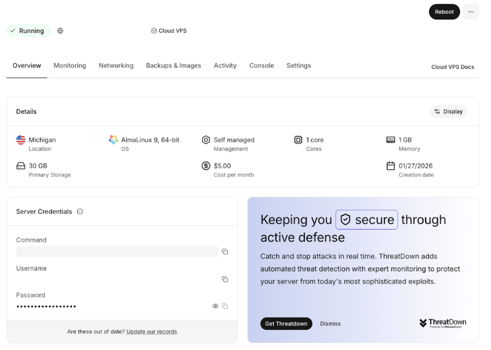
Task: Click the 30 GB storage value
Action: click(38, 166)
